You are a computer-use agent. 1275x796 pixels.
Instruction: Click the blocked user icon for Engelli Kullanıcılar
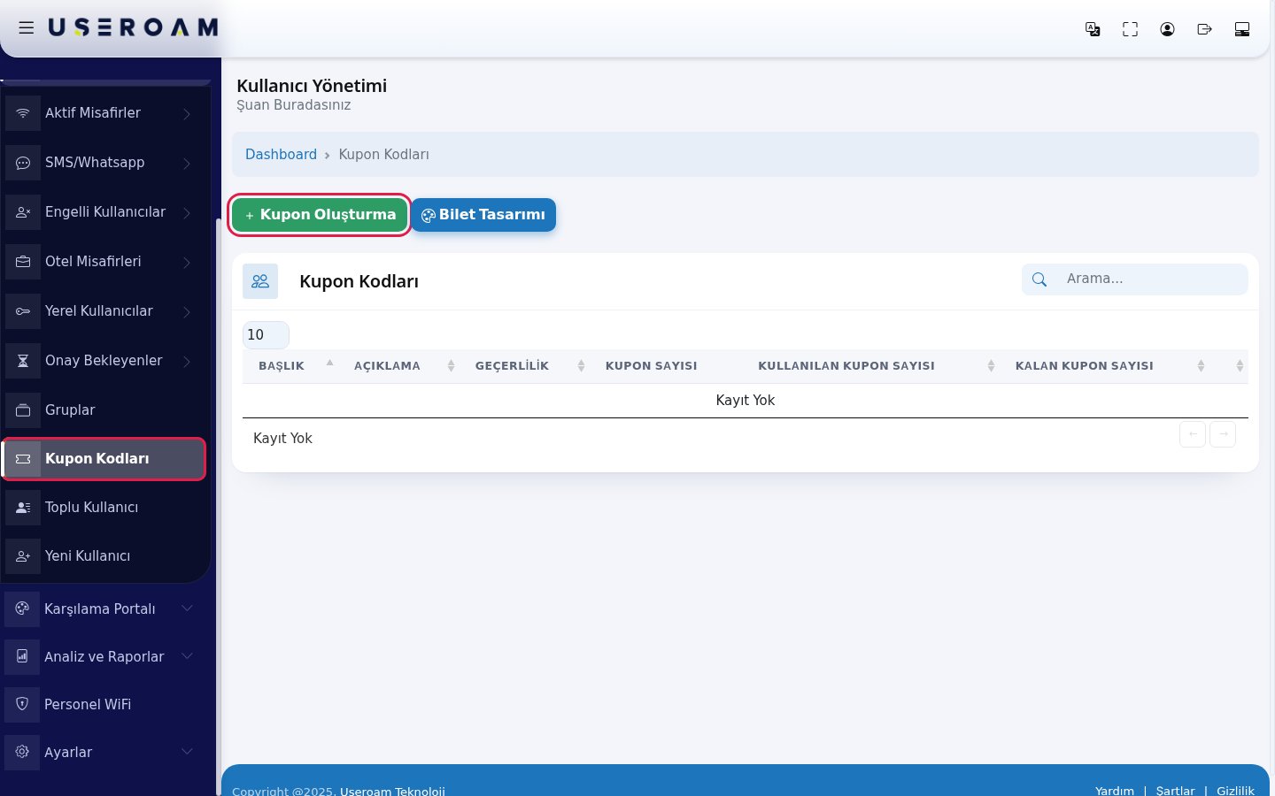(x=23, y=212)
